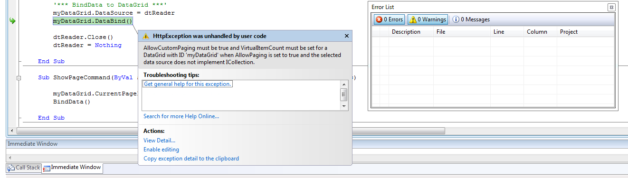Toggle the 0 Messages filter

pyautogui.click(x=471, y=19)
